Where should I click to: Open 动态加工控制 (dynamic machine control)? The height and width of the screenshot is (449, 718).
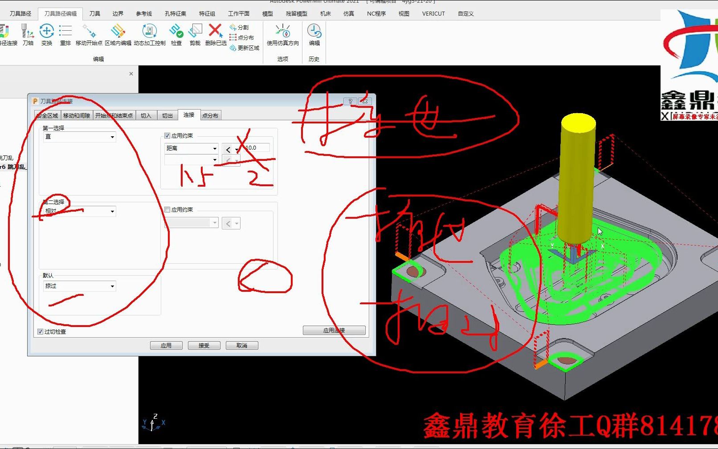pos(150,35)
